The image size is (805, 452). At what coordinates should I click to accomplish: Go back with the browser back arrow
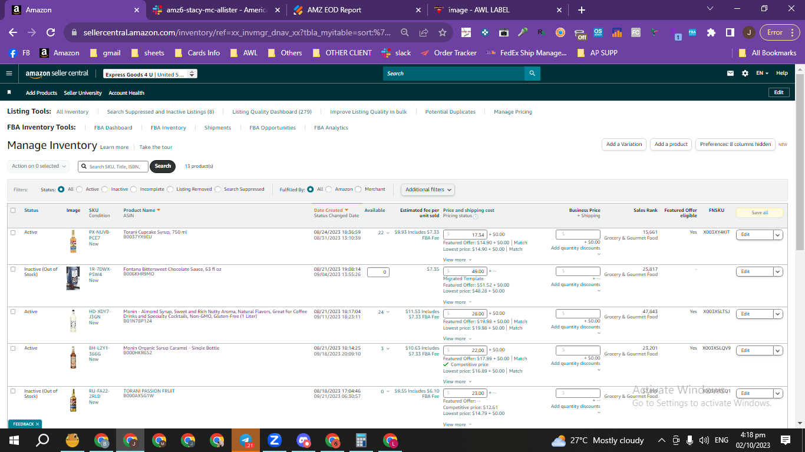(13, 32)
